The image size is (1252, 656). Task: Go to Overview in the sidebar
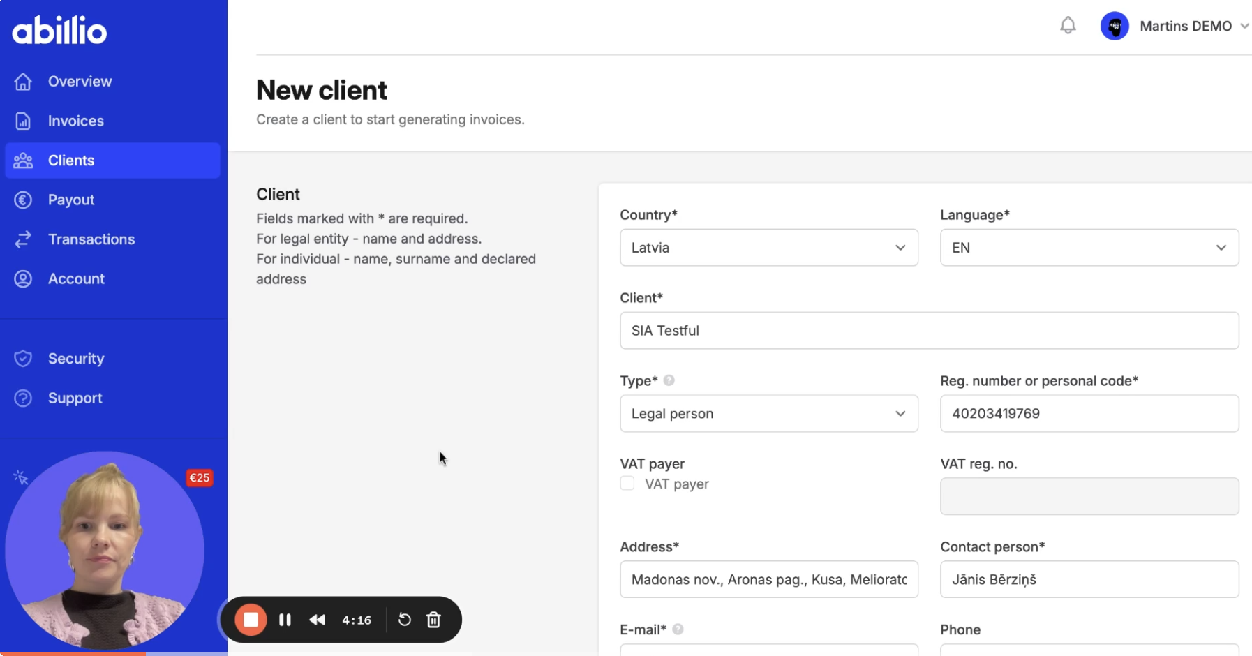(80, 82)
